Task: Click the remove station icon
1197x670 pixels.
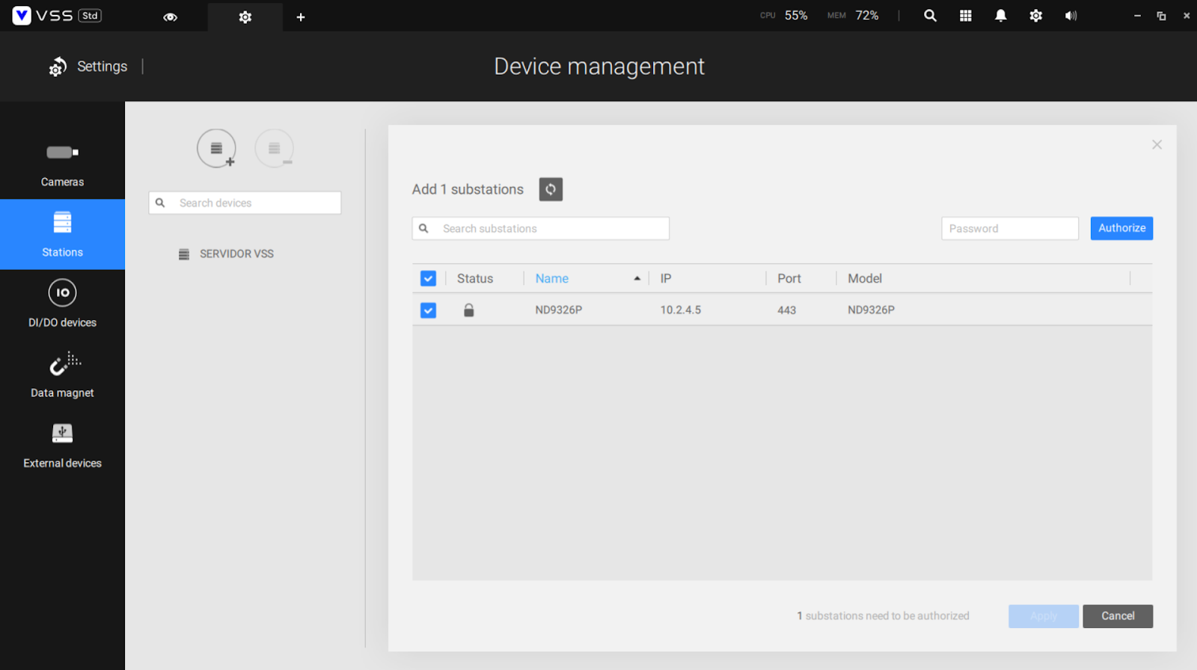Action: [274, 148]
